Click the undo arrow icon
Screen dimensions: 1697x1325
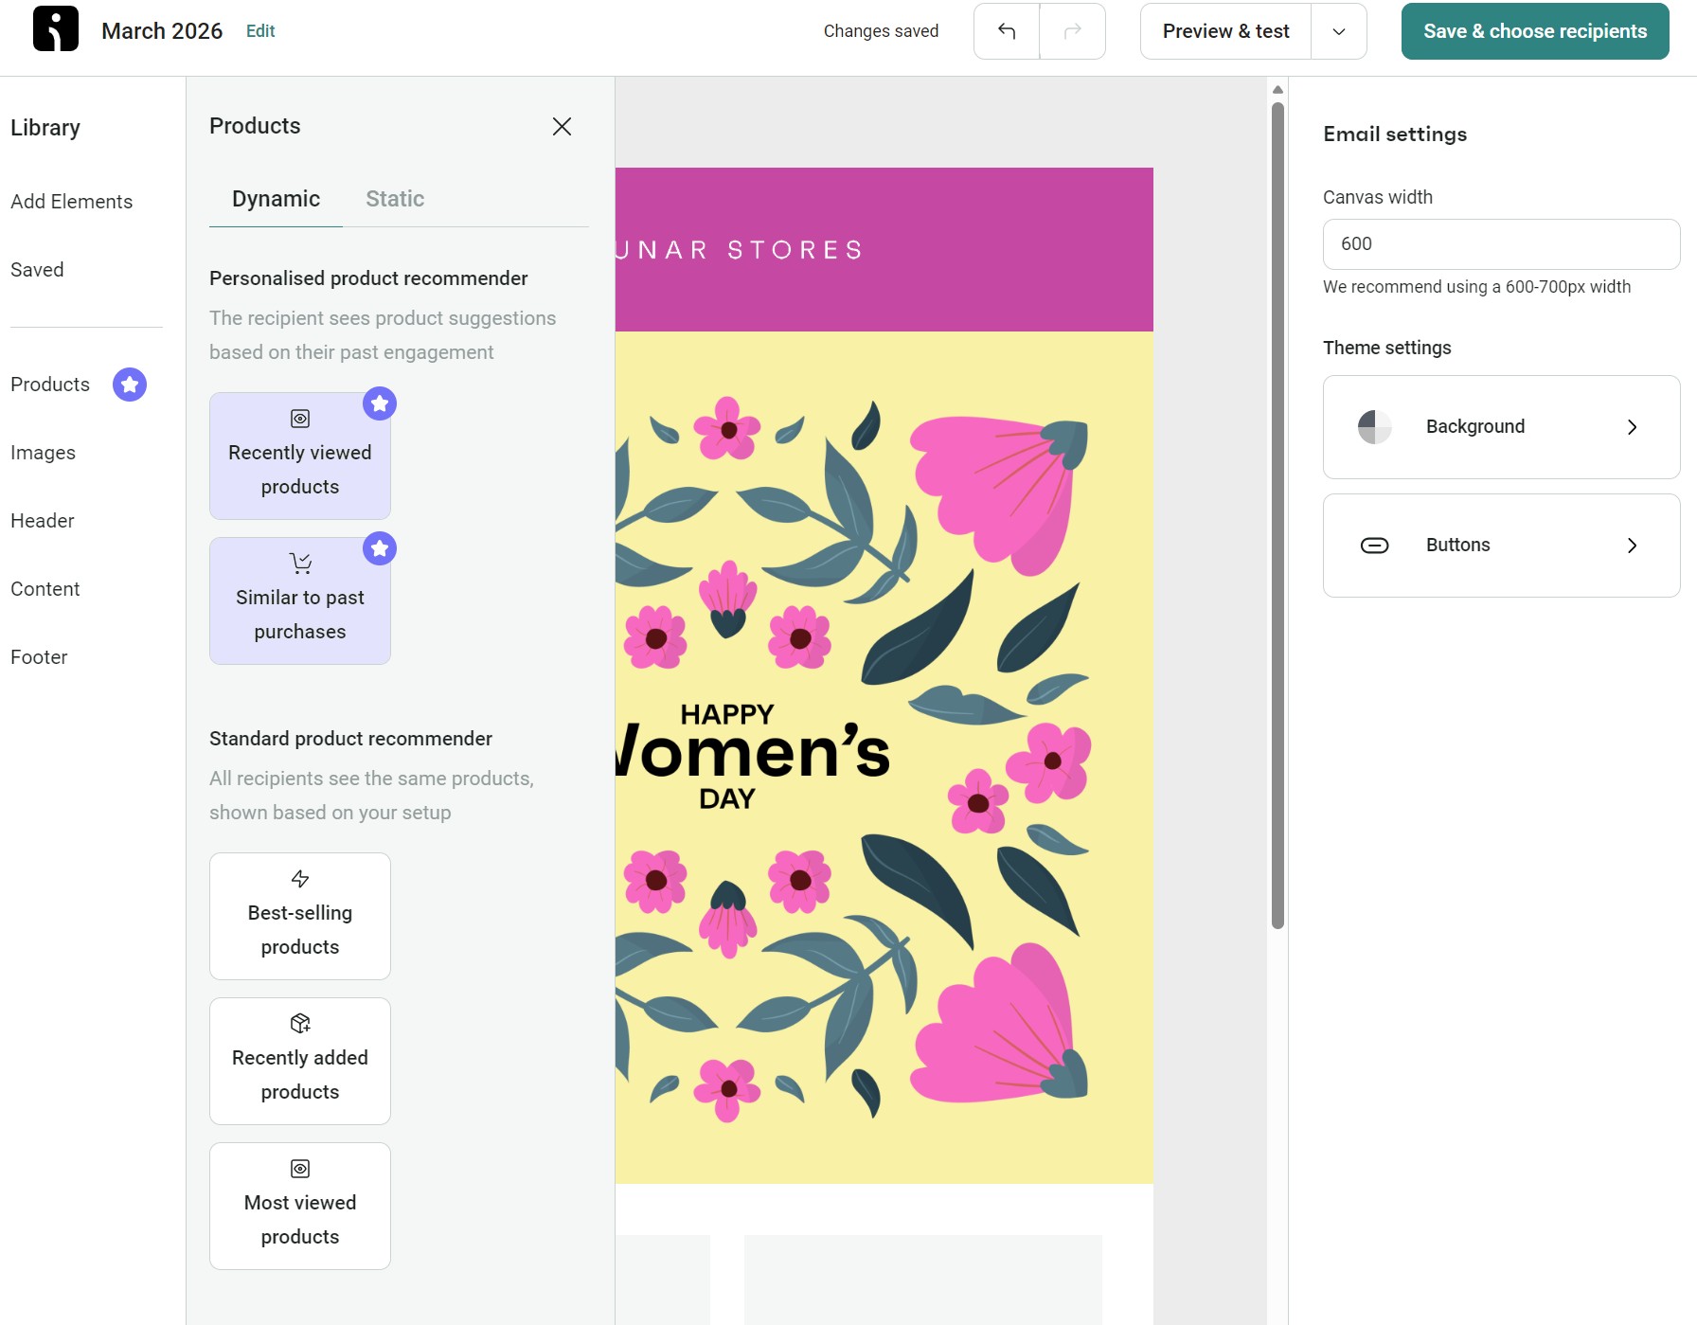(1006, 30)
